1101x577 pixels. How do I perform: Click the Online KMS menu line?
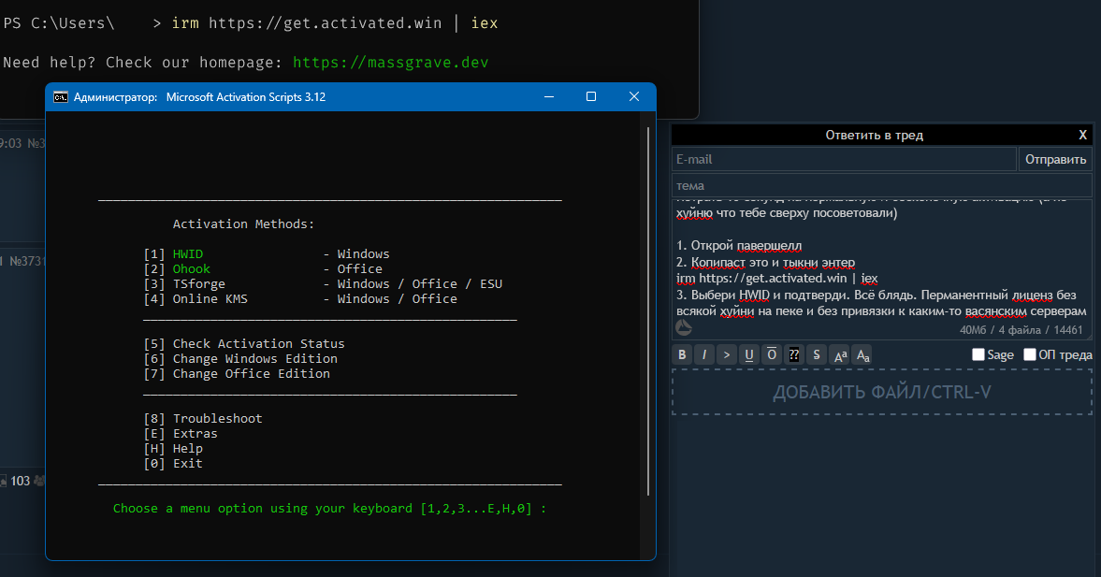pos(300,299)
